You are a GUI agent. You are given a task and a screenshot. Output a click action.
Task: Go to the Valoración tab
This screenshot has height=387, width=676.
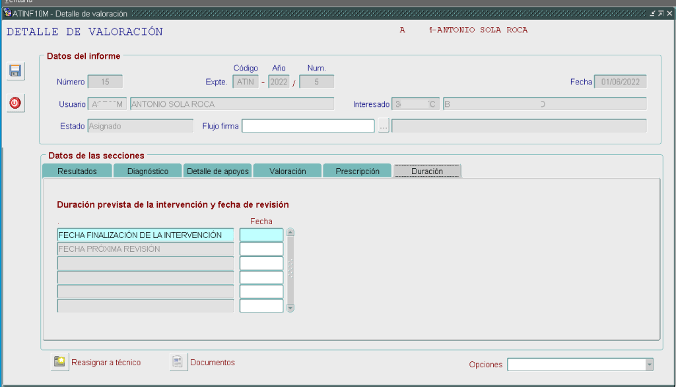pos(287,171)
